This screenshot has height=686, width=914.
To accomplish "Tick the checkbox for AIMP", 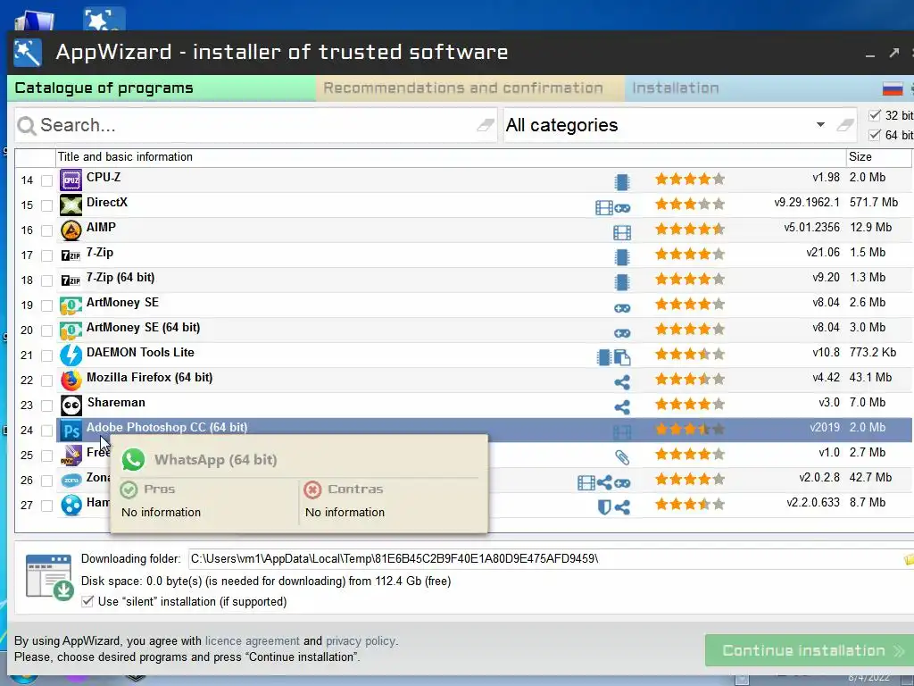I will (46, 231).
